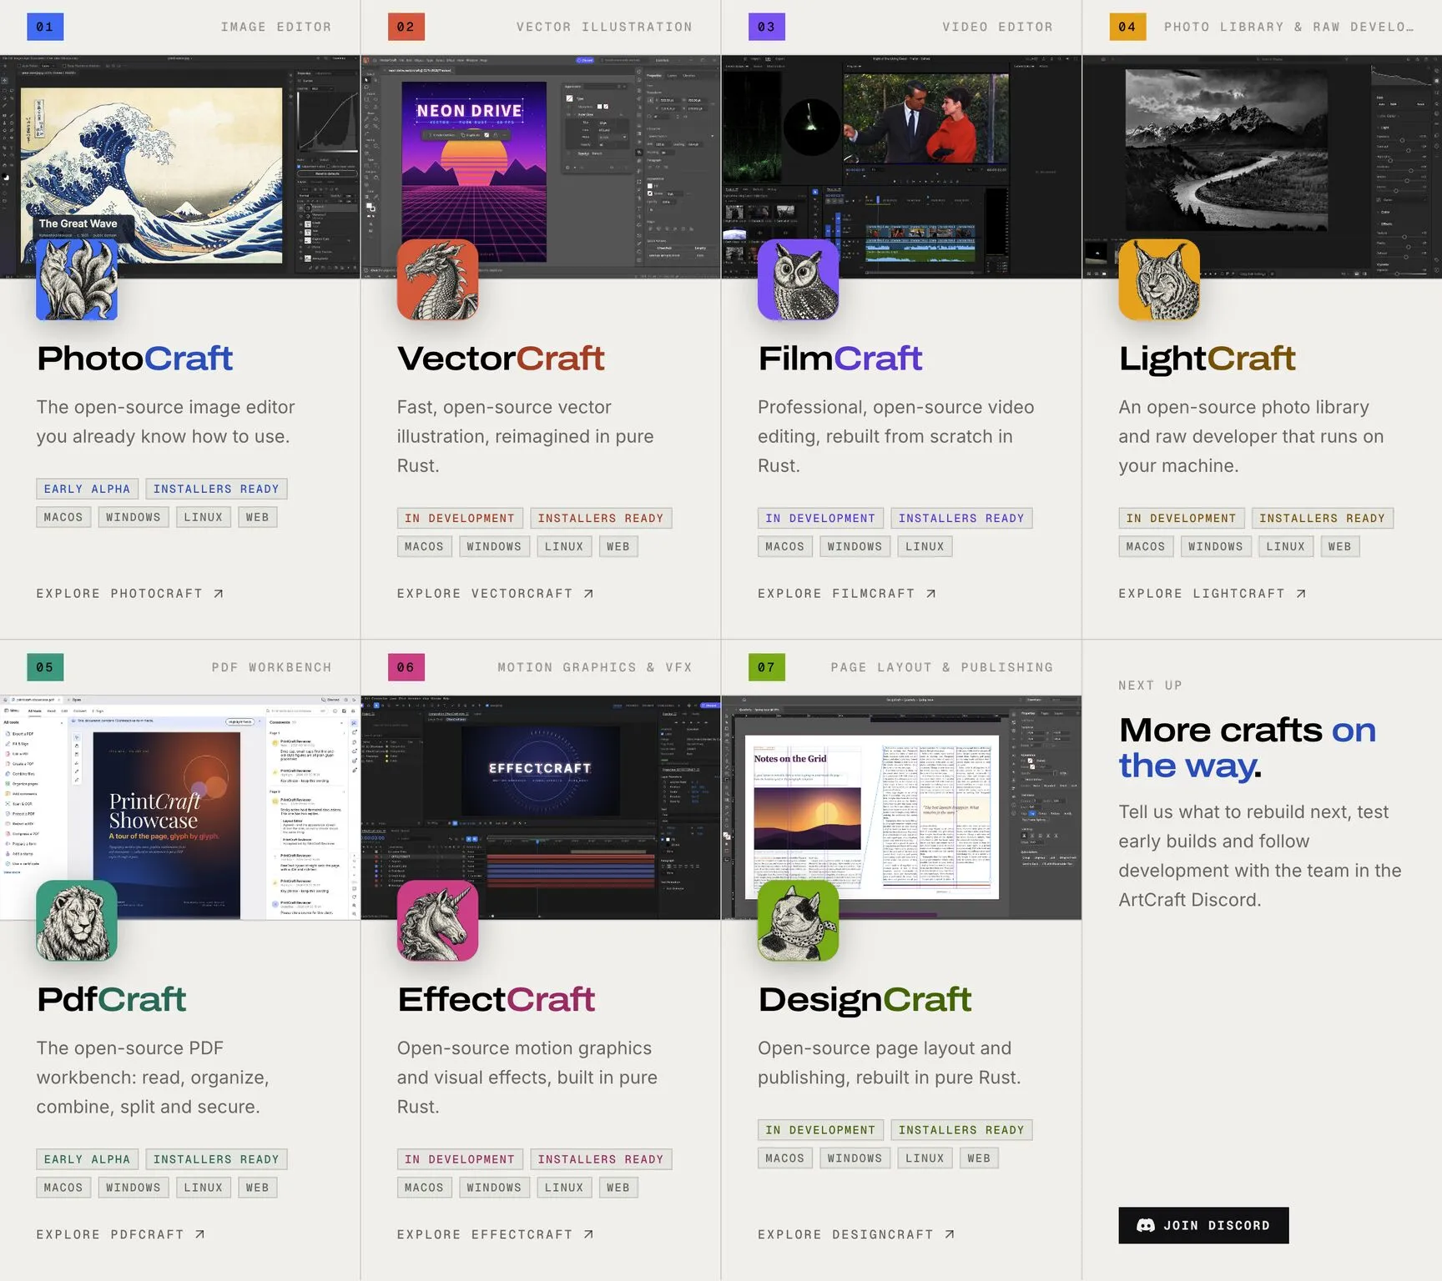Image resolution: width=1442 pixels, height=1281 pixels.
Task: Click the green 05 number badge
Action: click(x=45, y=667)
